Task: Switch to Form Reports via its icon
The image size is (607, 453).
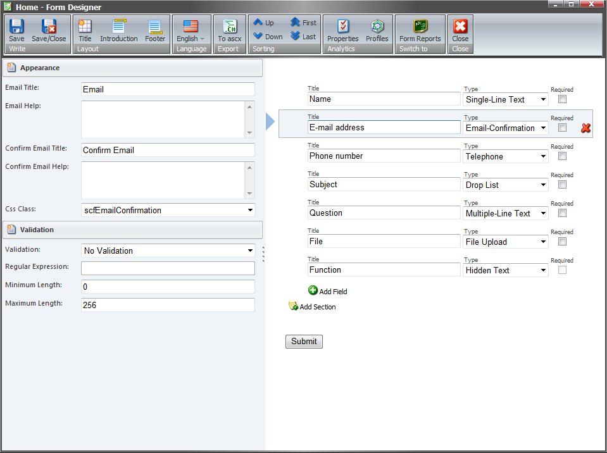Action: click(420, 30)
